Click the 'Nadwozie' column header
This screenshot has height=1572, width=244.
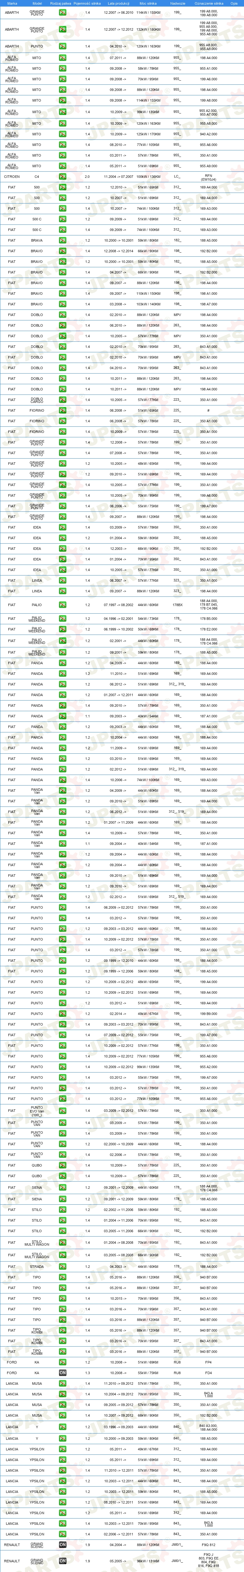tap(177, 3)
